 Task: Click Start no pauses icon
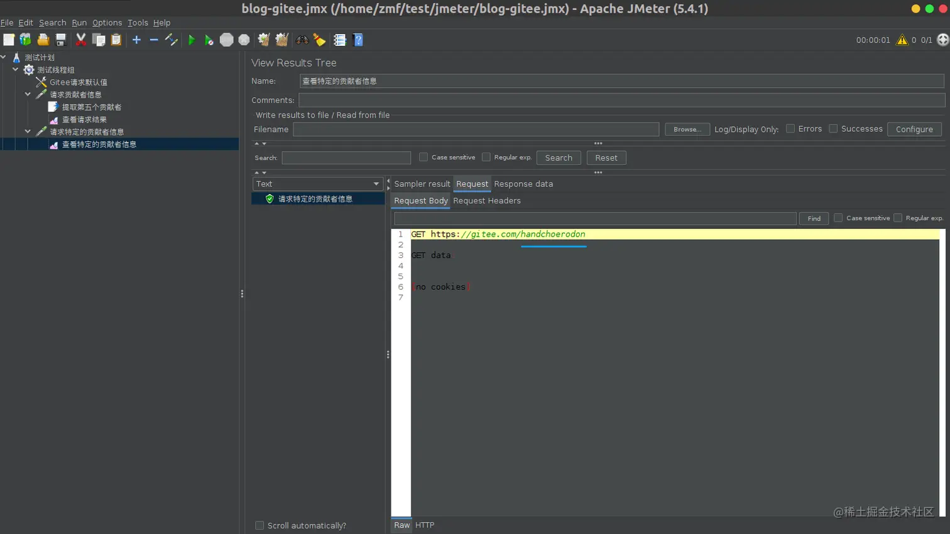(209, 40)
